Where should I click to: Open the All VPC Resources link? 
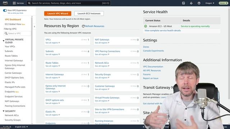click(152, 71)
